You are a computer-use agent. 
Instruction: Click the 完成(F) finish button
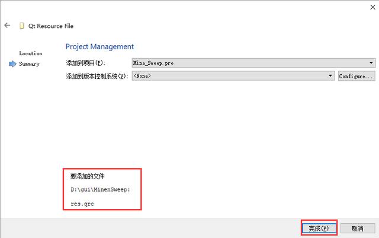click(x=319, y=229)
